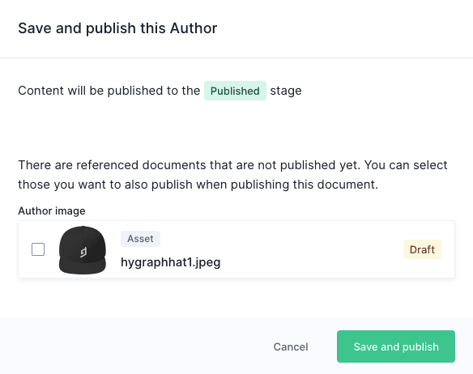This screenshot has width=473, height=374.
Task: Check the hygraphhat1.jpeg asset checkbox
Action: pos(38,249)
